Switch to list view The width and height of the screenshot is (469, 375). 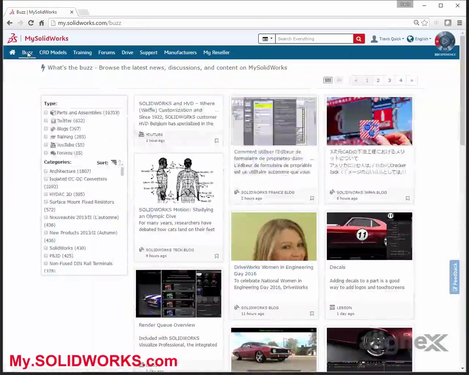(x=339, y=80)
